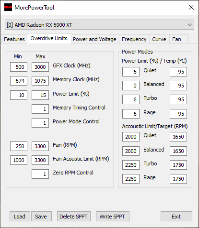Edit Balanced acoustic target 1650 field
Screen dimensions: 199x228
coord(178,151)
